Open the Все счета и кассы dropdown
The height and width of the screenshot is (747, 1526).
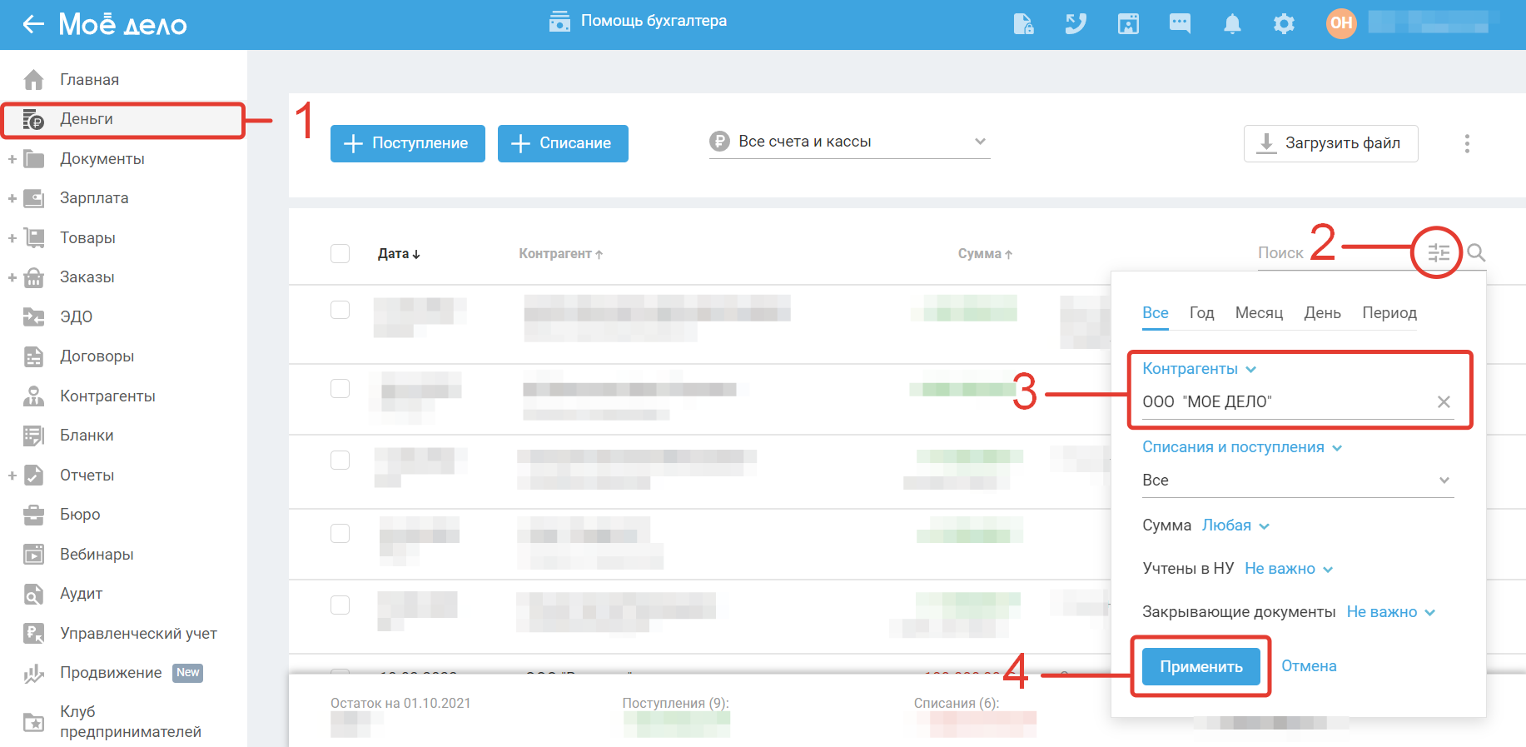[849, 142]
